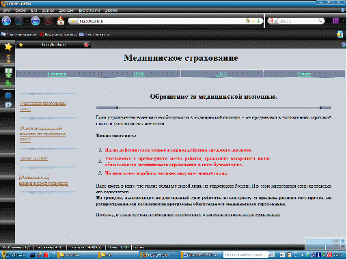Open the ОМС navigation link

tap(139, 74)
